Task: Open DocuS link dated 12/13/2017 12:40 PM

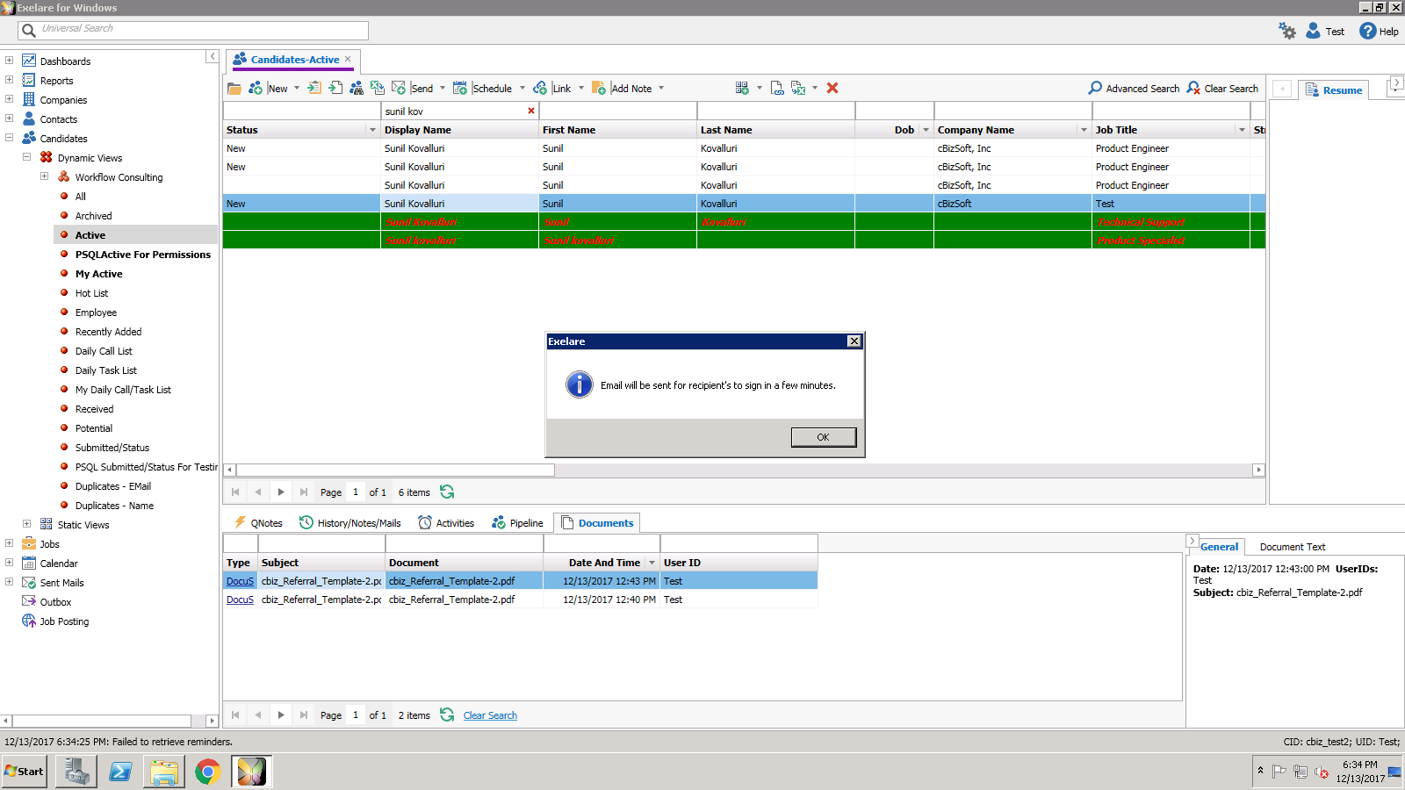Action: pyautogui.click(x=240, y=600)
